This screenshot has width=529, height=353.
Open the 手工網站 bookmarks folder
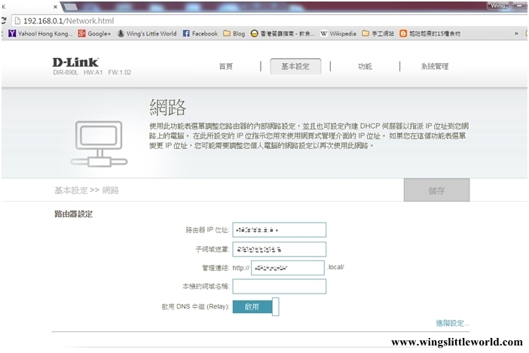(378, 34)
